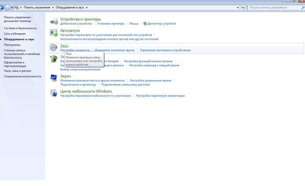Click the AutoPlay (Автозапуск) icon
Image resolution: width=305 pixels, height=186 pixels.
tap(54, 33)
